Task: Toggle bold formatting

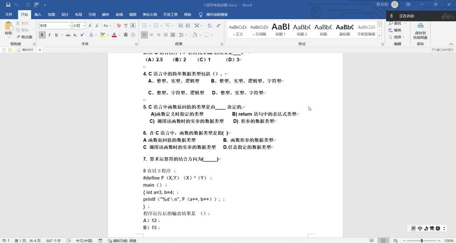Action: (x=42, y=35)
